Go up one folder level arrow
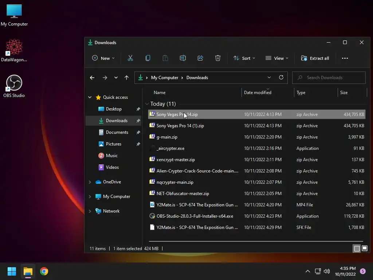The height and width of the screenshot is (280, 373). 126,78
